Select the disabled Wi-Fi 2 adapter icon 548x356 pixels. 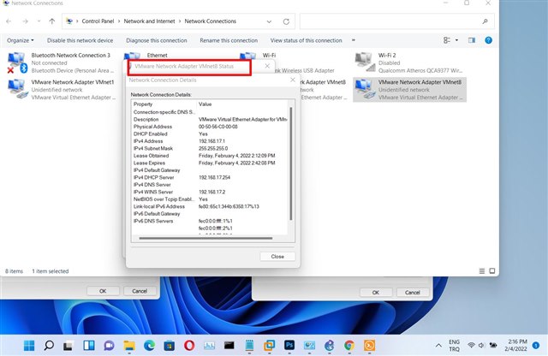point(365,62)
